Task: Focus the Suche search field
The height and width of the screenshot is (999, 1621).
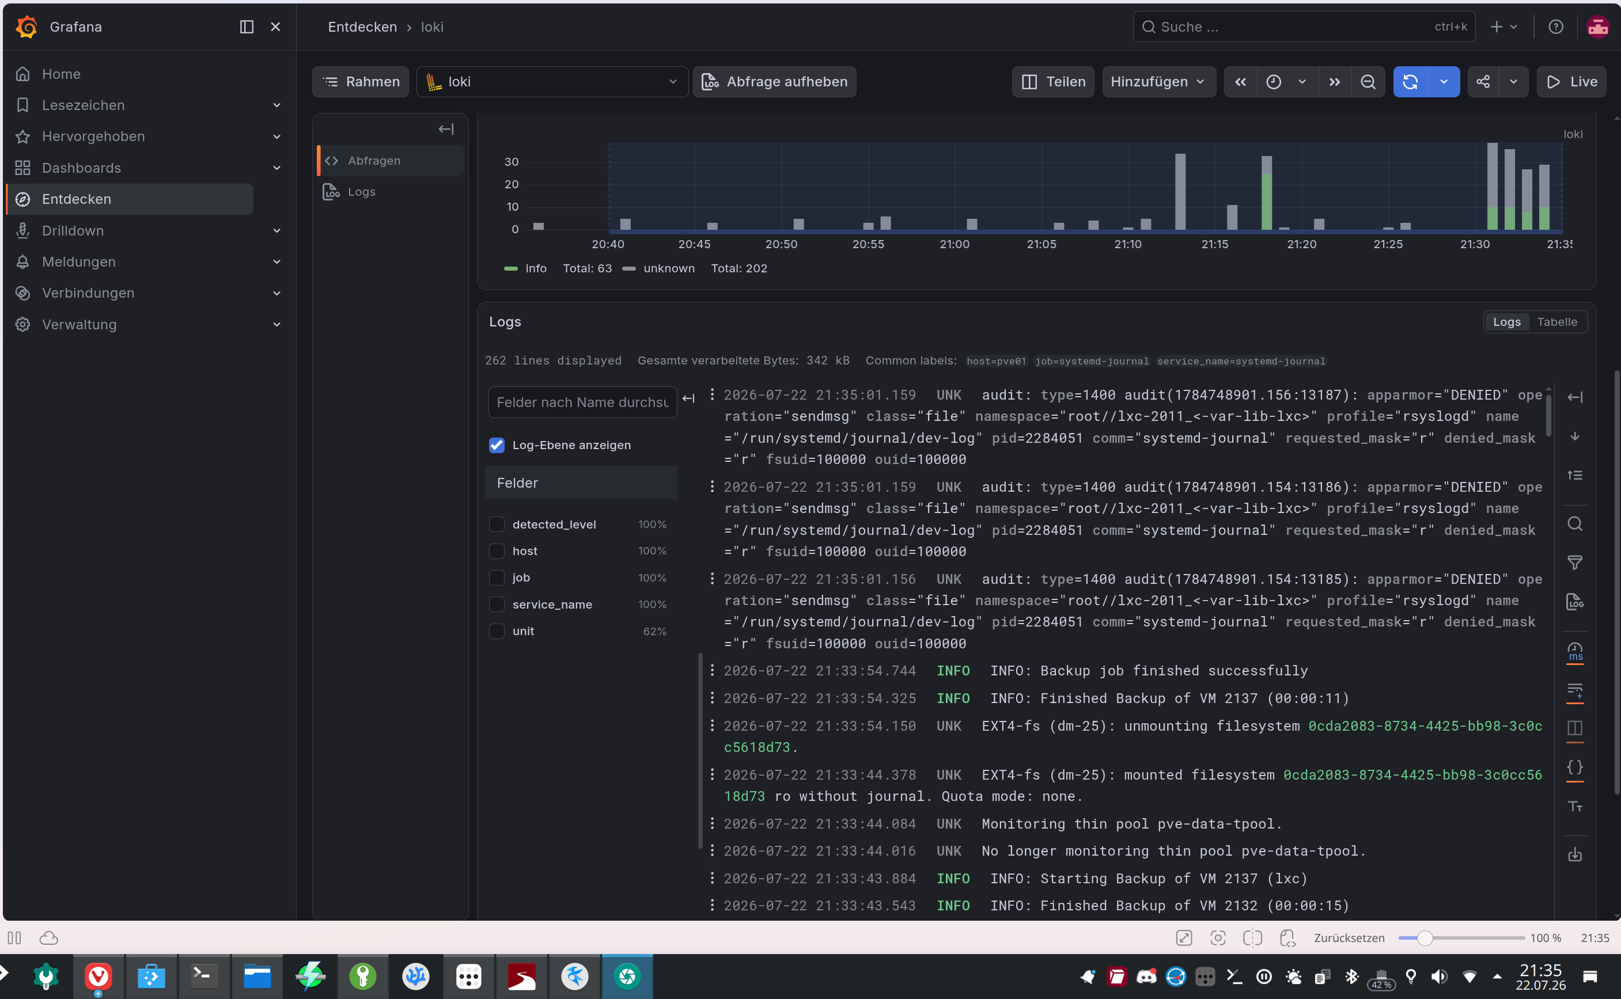Action: (1304, 27)
